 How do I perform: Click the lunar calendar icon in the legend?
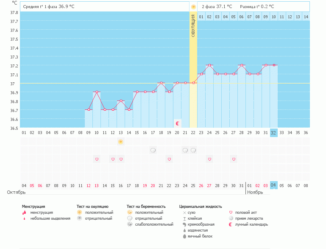[x=231, y=224]
